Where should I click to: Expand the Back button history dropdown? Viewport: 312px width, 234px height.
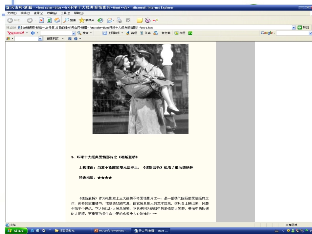pyautogui.click(x=23, y=20)
